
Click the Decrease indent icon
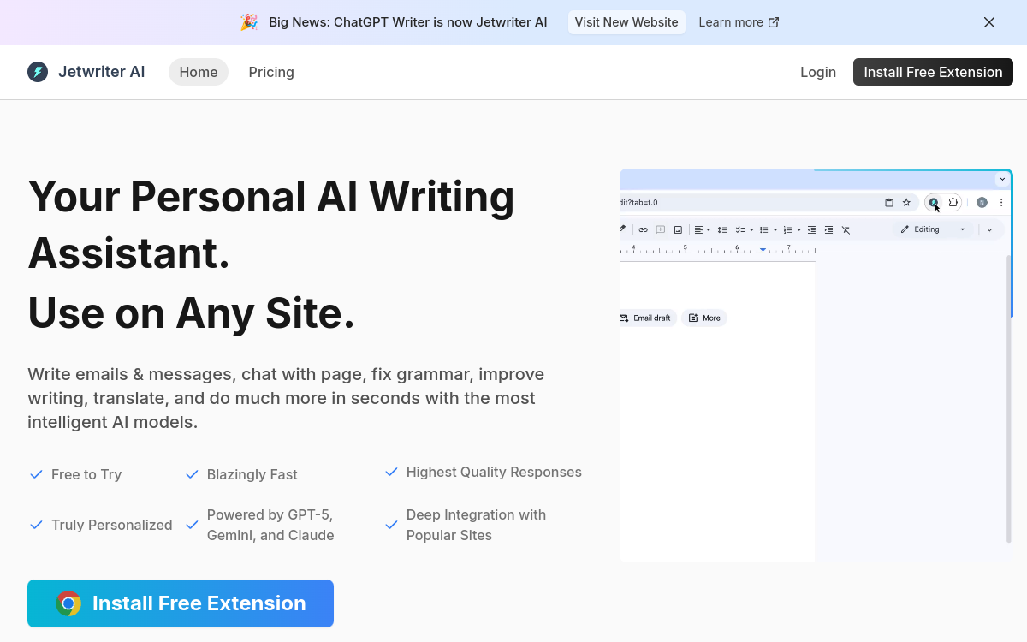coord(811,229)
